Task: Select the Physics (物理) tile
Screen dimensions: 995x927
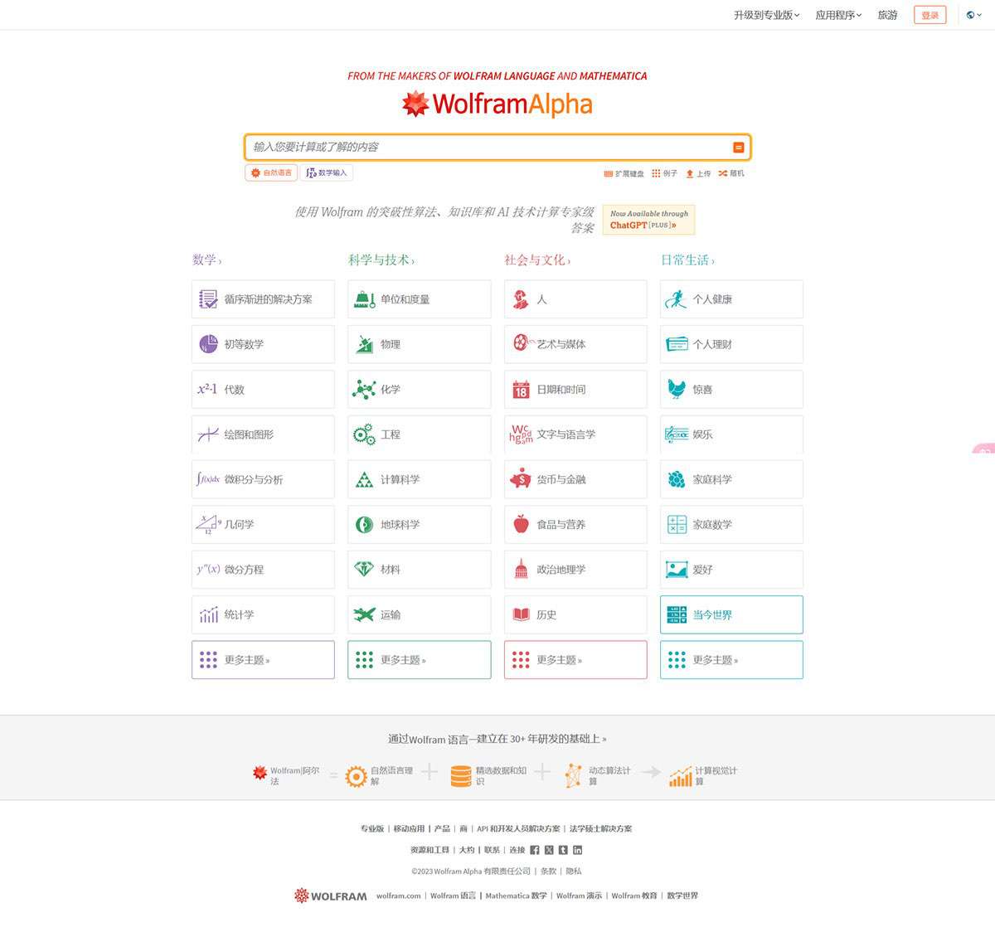Action: (419, 344)
